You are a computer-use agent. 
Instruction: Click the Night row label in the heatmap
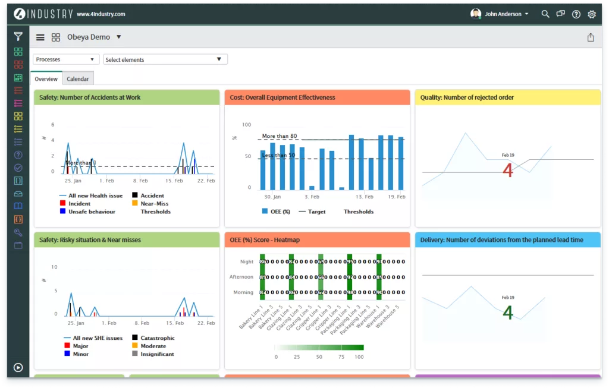[x=247, y=261]
